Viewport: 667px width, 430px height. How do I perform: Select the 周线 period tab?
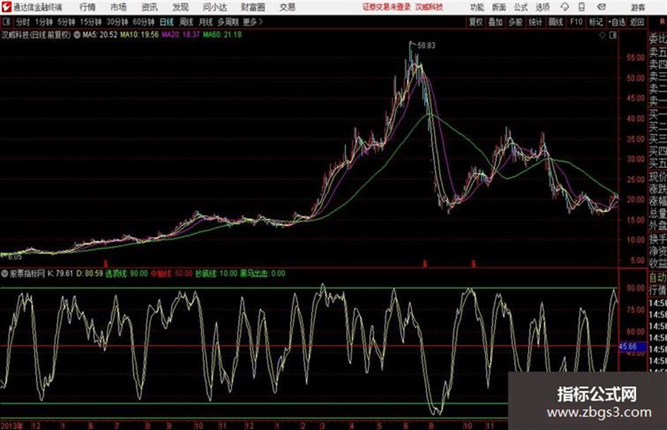pyautogui.click(x=186, y=22)
